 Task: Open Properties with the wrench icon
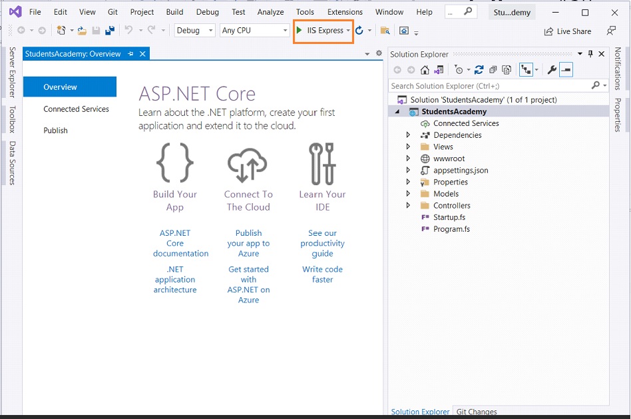pyautogui.click(x=552, y=70)
